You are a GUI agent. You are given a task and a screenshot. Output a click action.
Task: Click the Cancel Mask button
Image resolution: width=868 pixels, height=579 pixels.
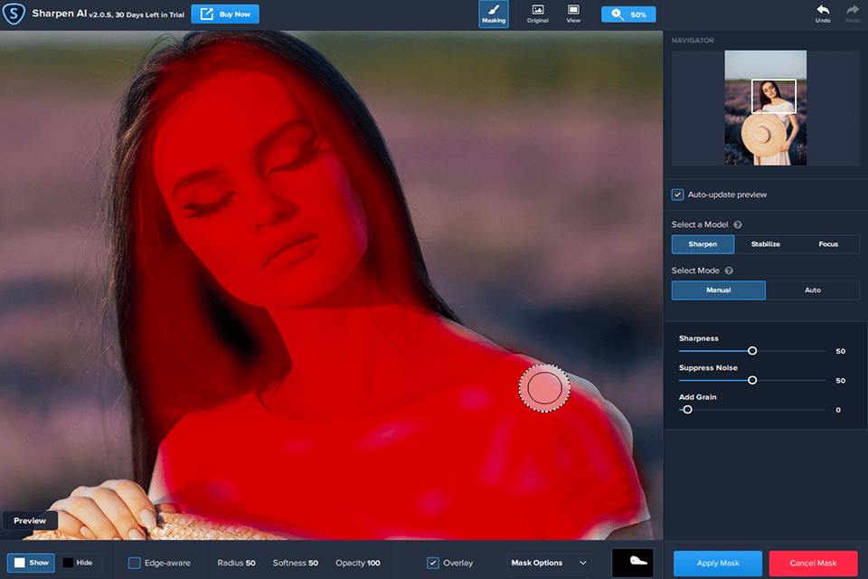[812, 562]
